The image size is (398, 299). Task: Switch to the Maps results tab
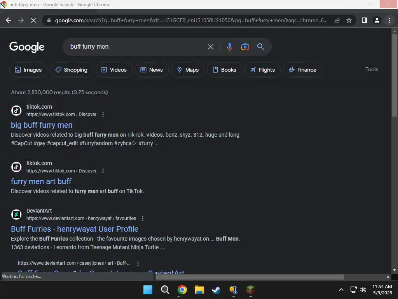coord(188,70)
